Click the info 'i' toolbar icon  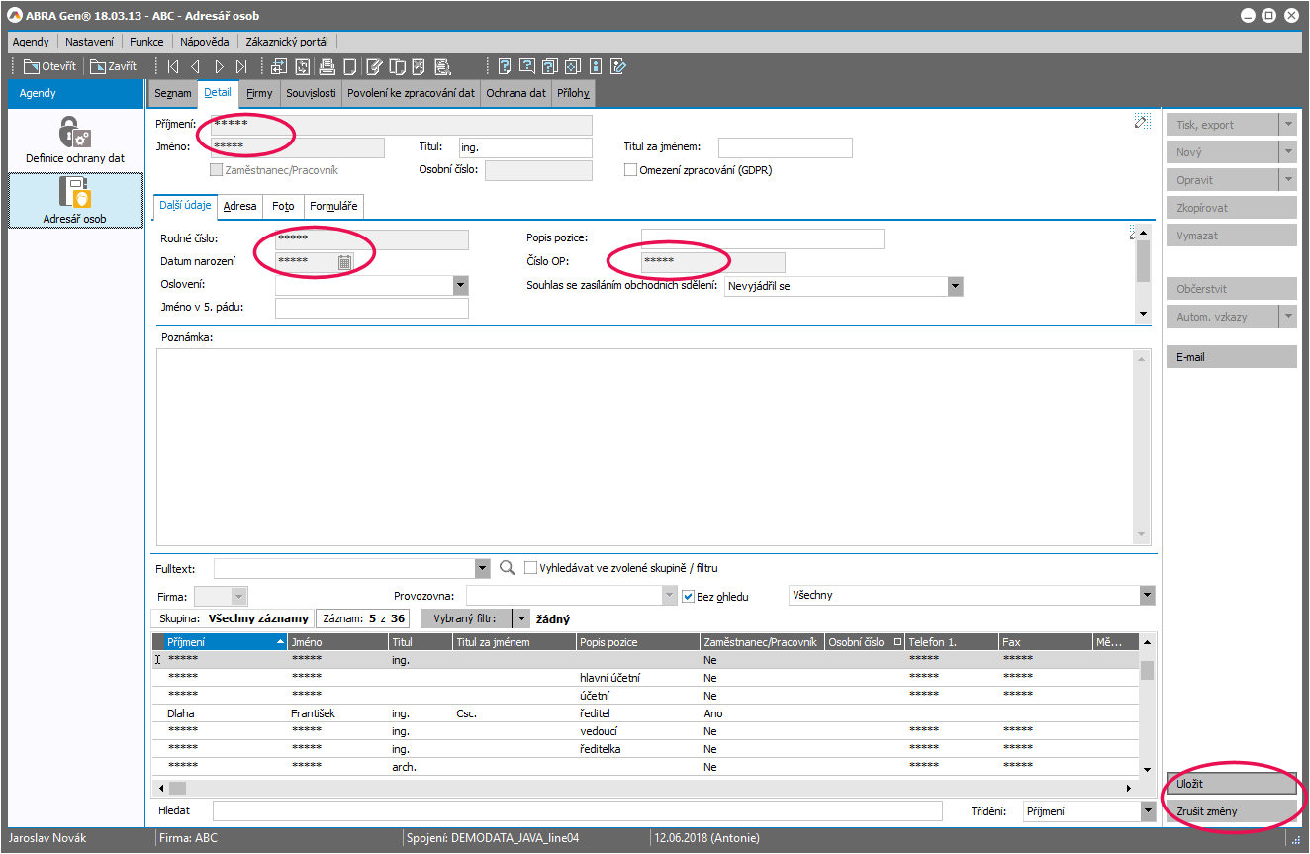tap(596, 67)
